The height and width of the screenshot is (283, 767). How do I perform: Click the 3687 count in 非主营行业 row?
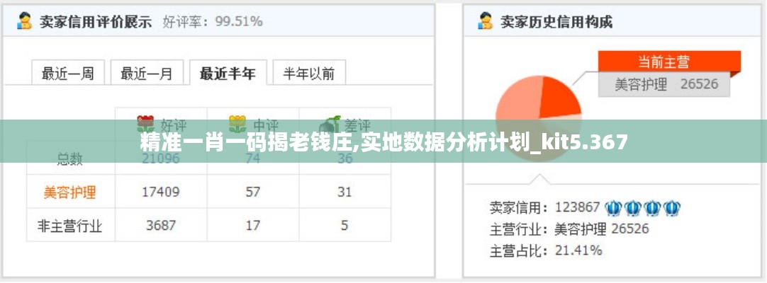162,226
